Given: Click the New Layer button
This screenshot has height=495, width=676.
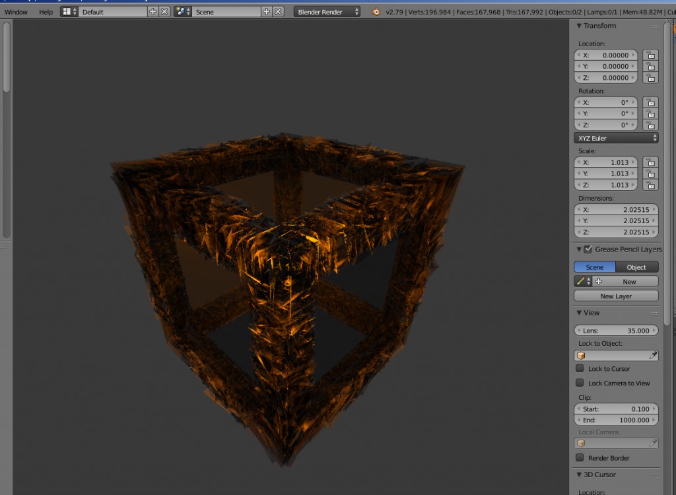Looking at the screenshot, I should pos(615,296).
